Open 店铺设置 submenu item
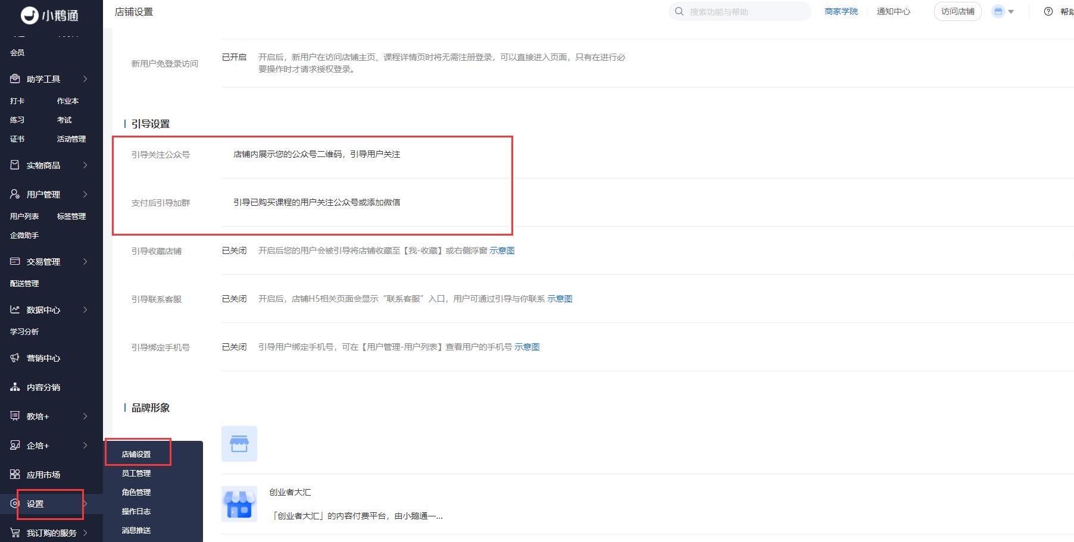 pyautogui.click(x=136, y=455)
